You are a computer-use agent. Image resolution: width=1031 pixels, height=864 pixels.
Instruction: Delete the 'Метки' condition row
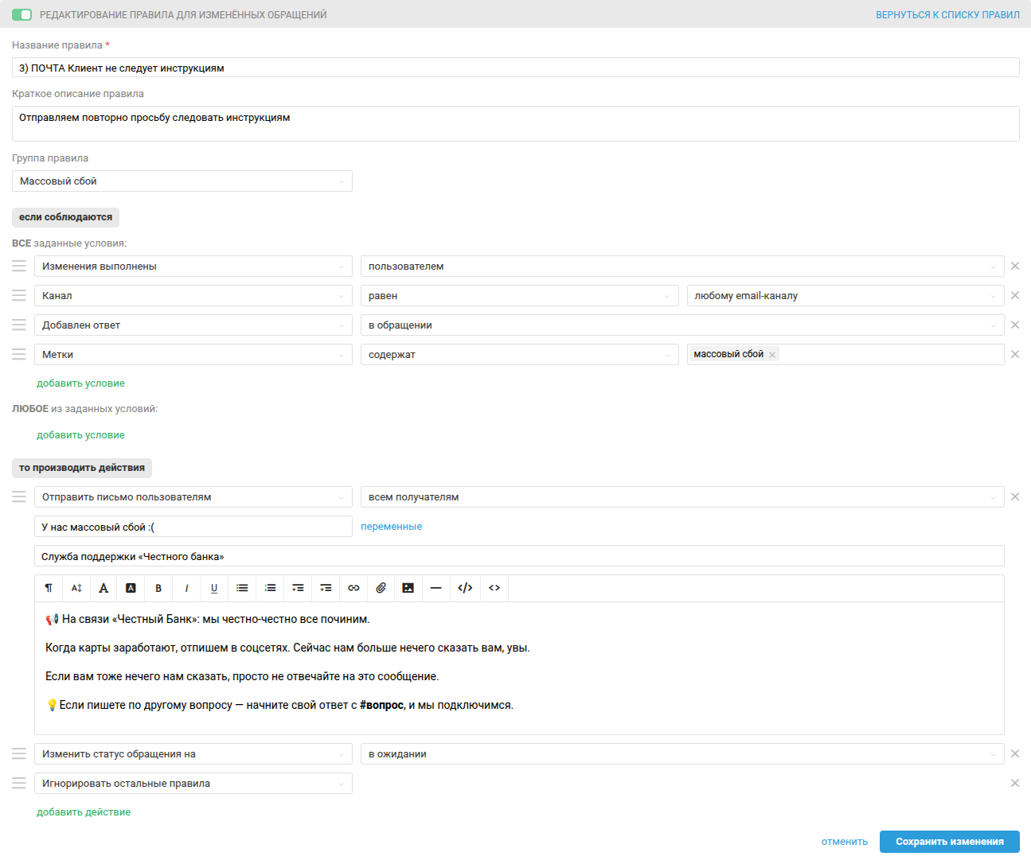click(x=1015, y=354)
